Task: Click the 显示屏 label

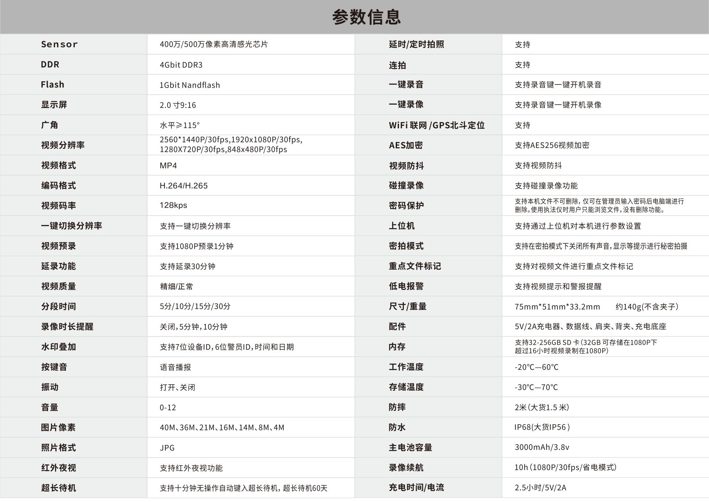Action: pos(54,105)
